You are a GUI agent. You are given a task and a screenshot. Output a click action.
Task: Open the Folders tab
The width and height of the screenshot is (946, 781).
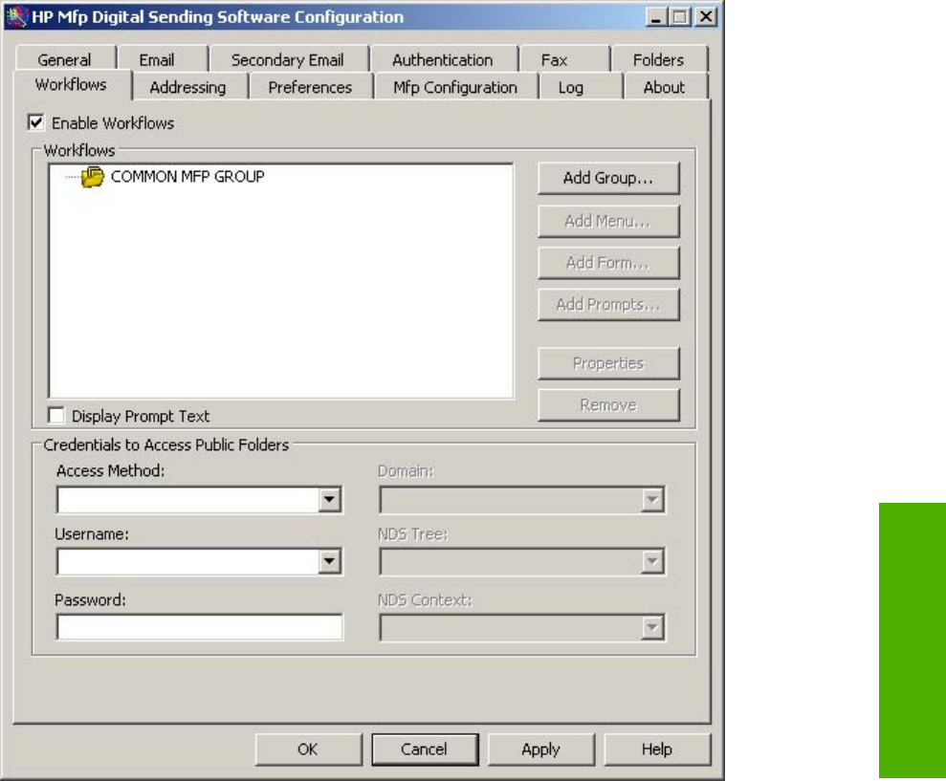658,59
